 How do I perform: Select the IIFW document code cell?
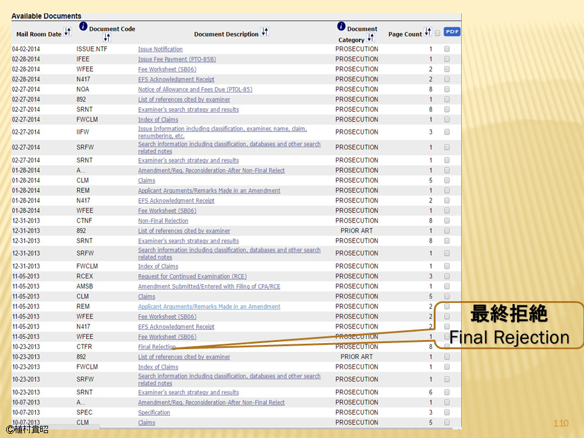[x=83, y=132]
